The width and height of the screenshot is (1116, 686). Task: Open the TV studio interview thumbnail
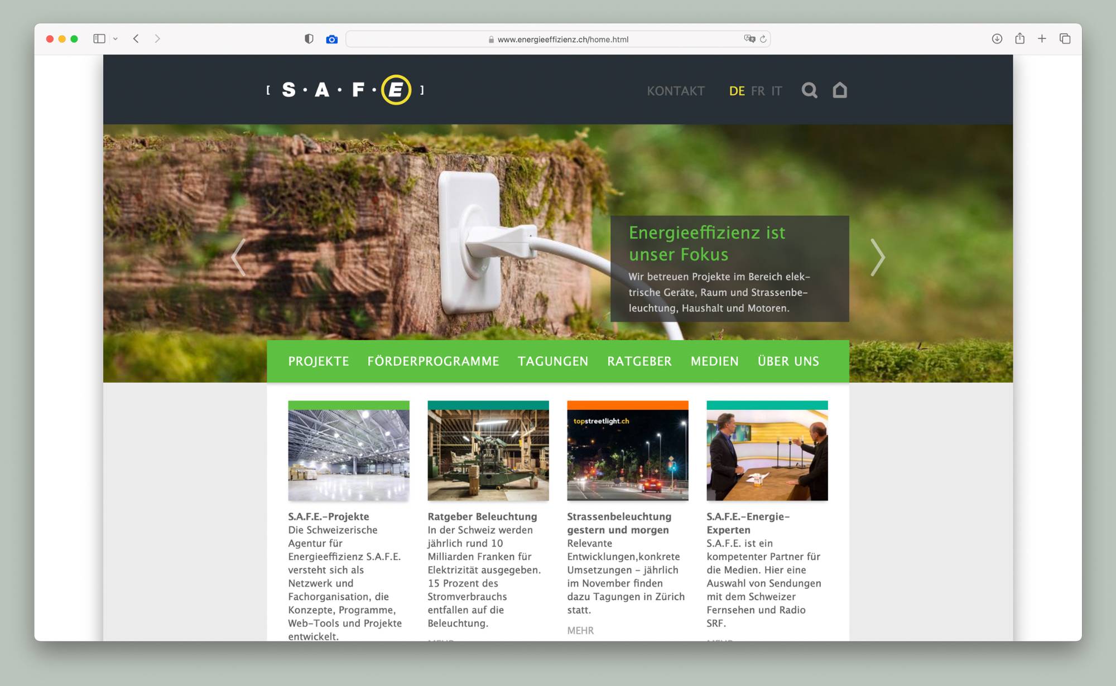pos(767,451)
